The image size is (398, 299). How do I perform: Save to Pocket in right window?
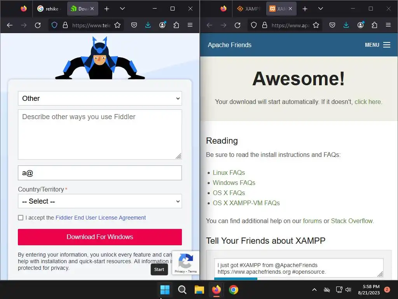point(332,25)
